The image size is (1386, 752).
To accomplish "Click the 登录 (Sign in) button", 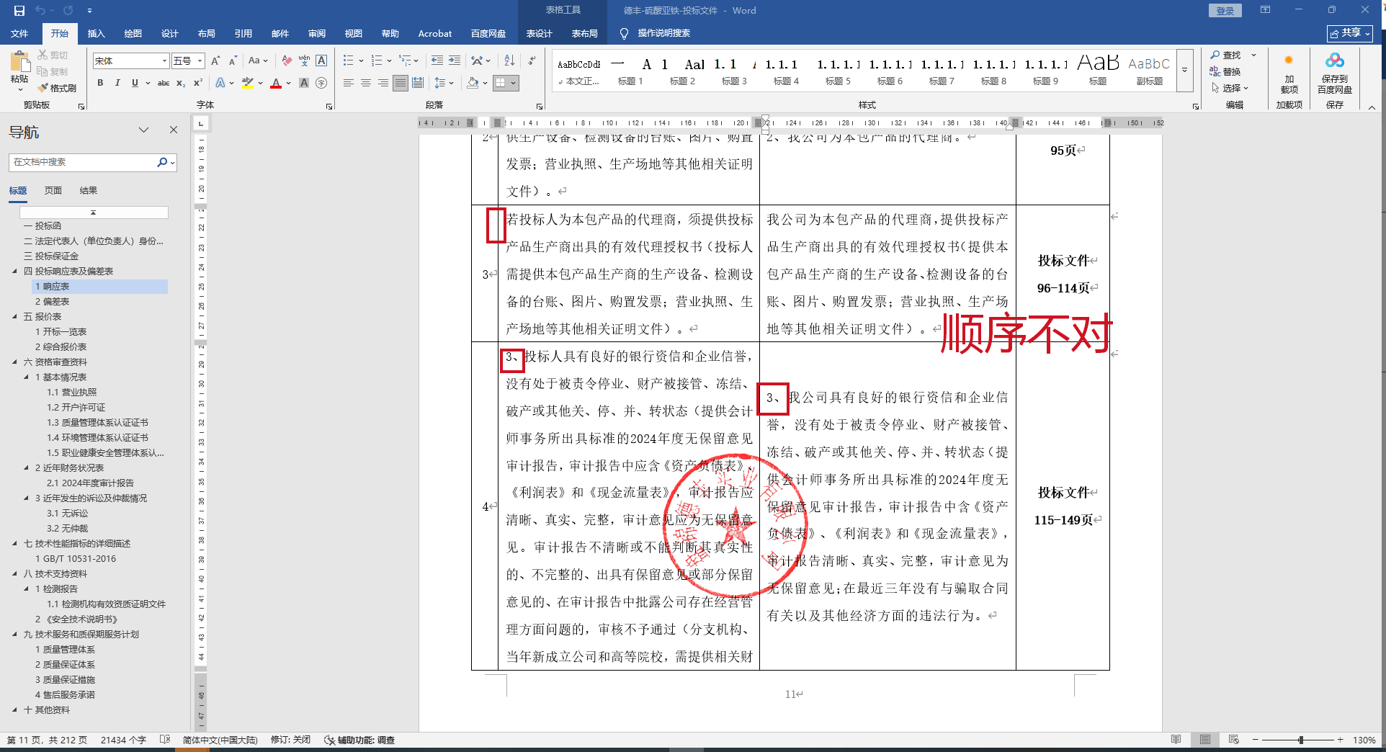I will 1225,11.
